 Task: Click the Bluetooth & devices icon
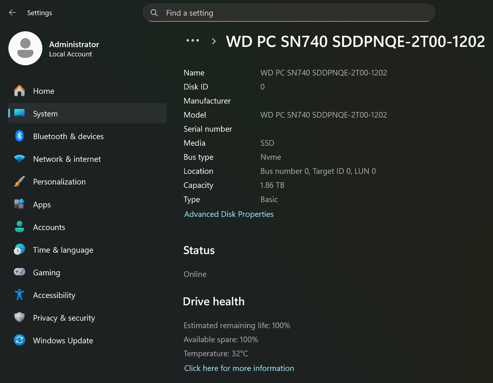20,136
